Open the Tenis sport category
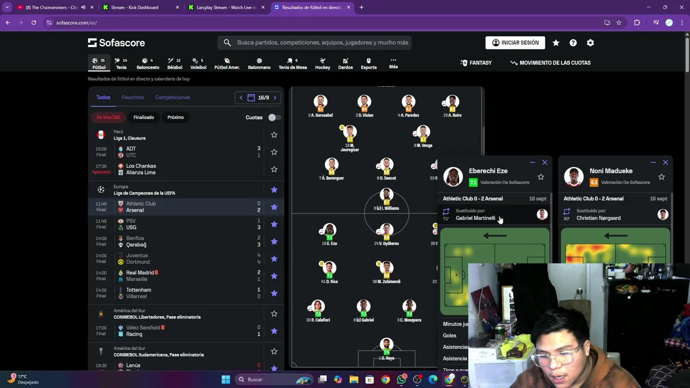 pos(121,64)
